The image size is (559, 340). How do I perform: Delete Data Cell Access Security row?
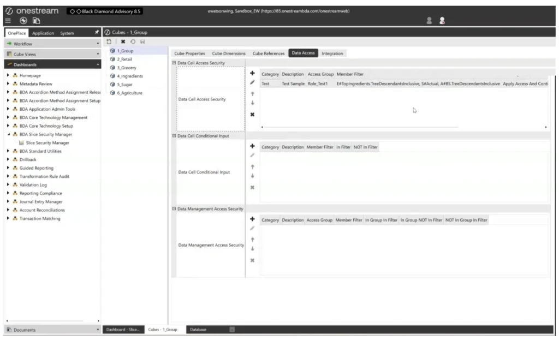click(x=252, y=115)
